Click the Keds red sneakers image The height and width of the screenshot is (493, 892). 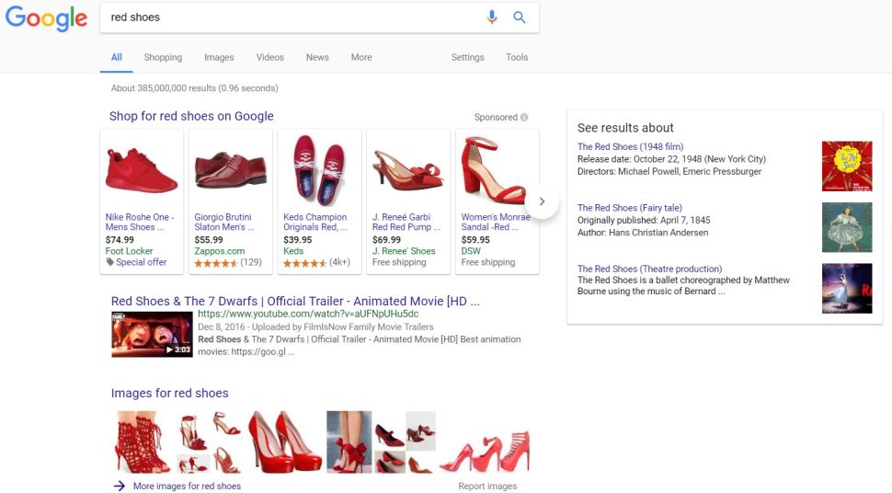(x=319, y=170)
